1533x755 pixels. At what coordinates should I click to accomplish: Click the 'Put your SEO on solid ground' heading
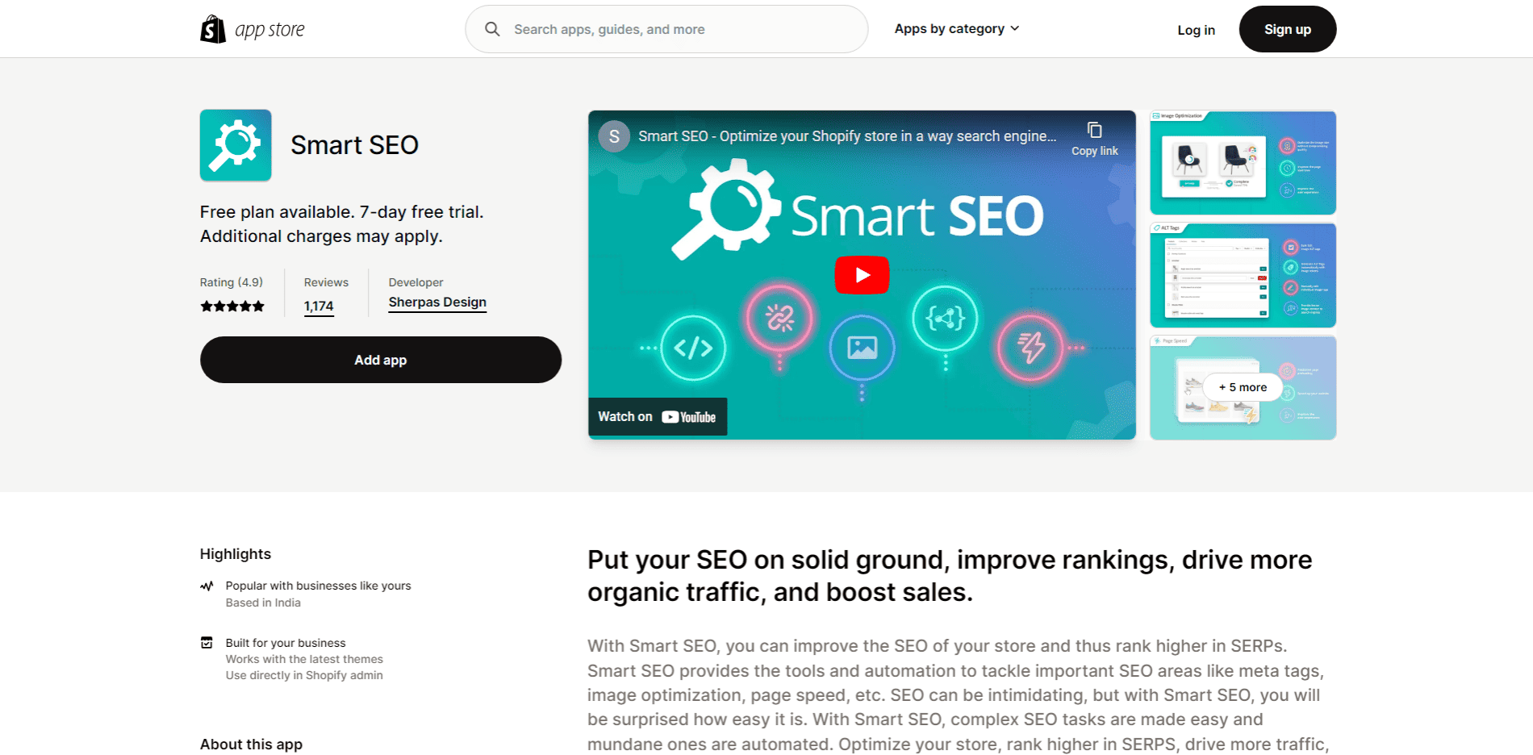(x=950, y=576)
